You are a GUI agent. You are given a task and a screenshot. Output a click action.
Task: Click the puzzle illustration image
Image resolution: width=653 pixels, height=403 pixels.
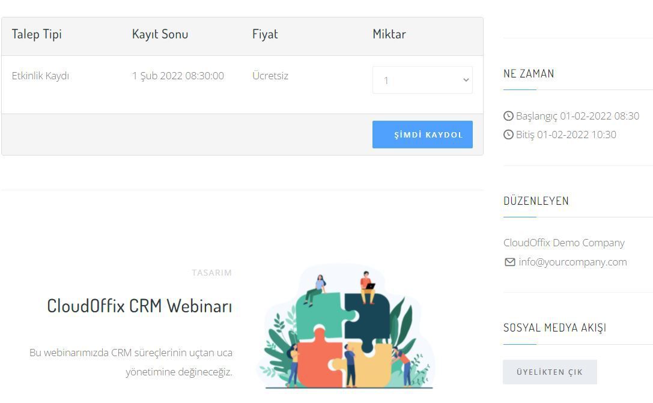tap(347, 327)
